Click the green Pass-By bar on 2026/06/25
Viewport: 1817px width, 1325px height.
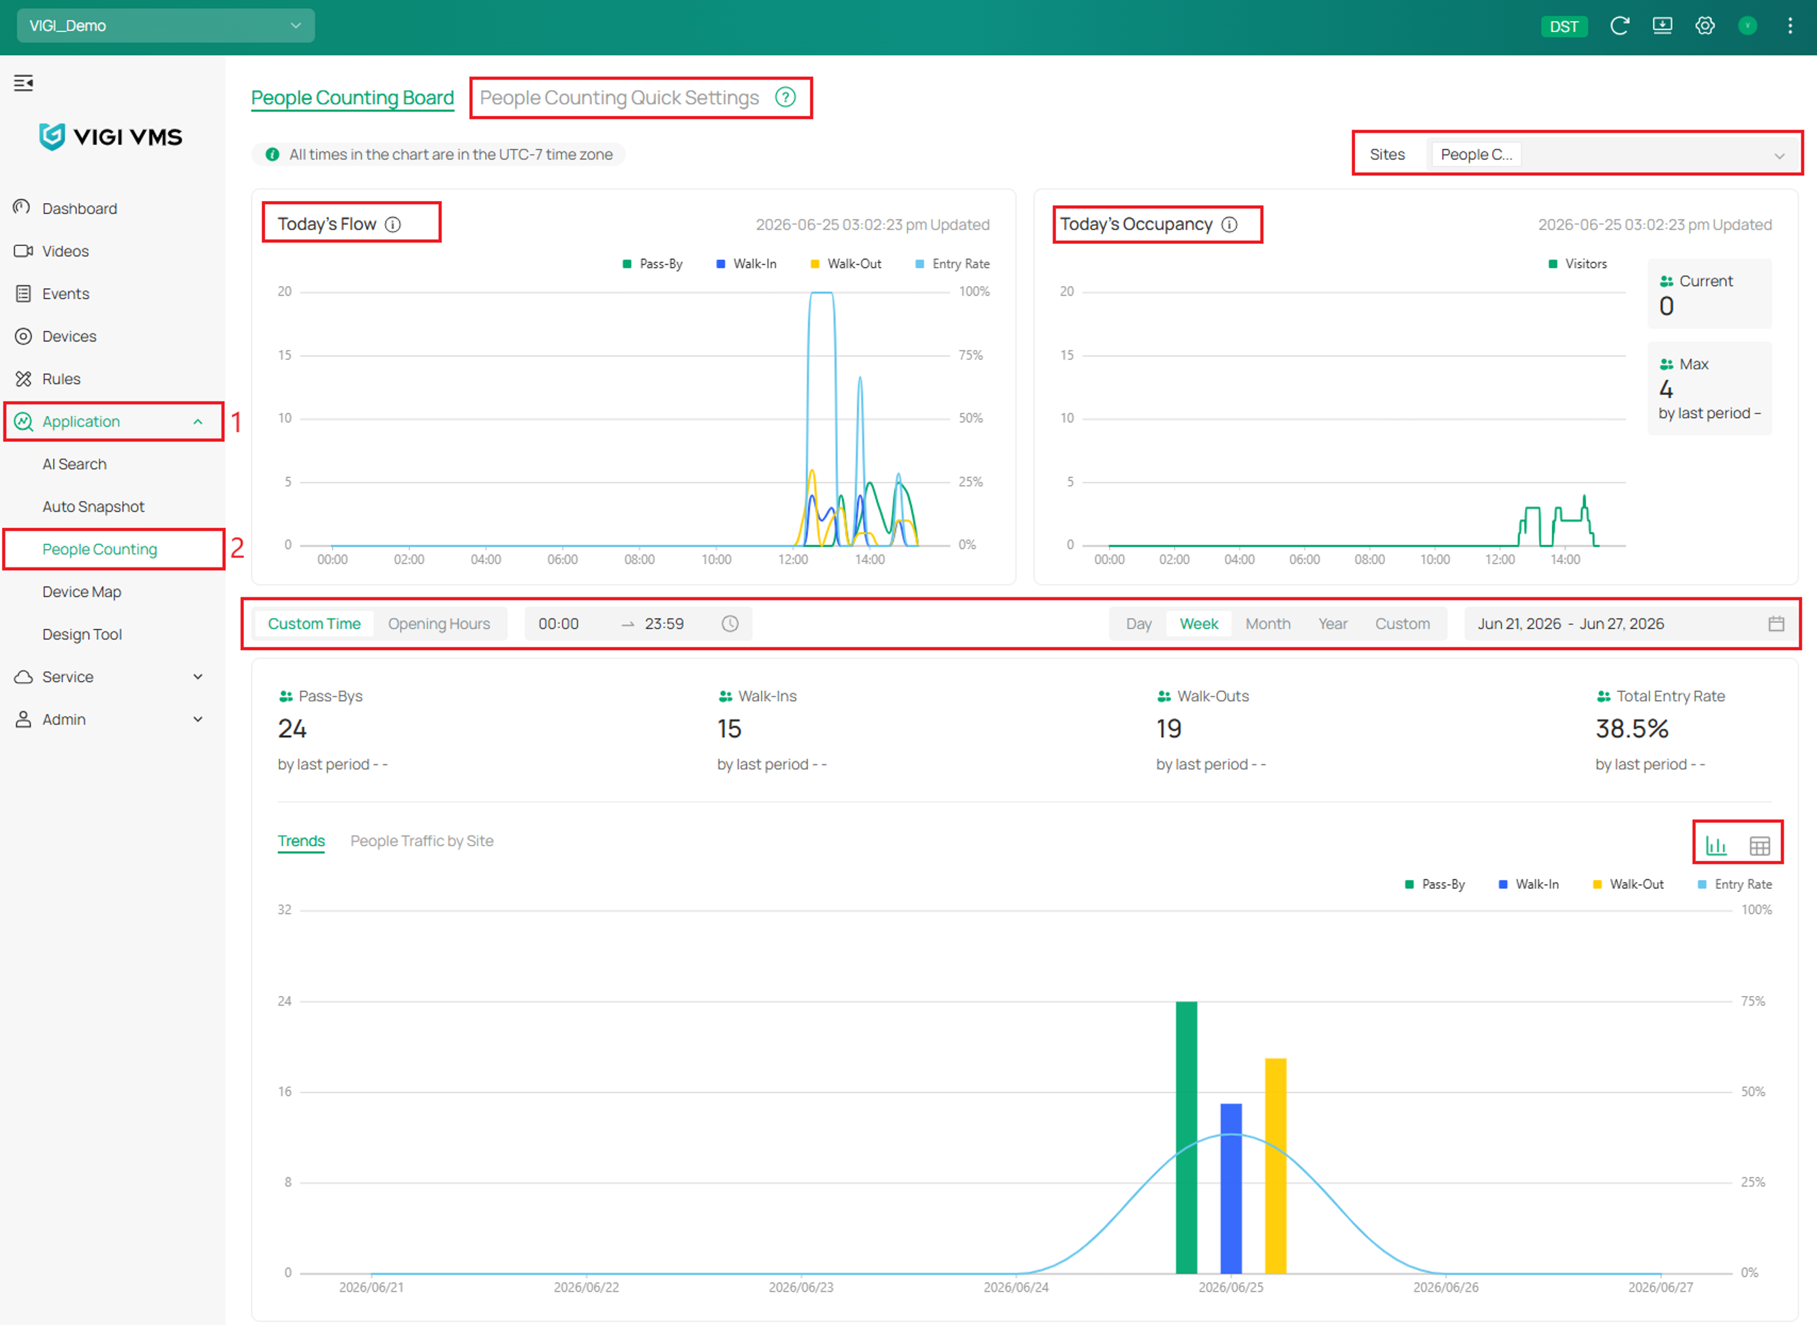pyautogui.click(x=1186, y=1137)
